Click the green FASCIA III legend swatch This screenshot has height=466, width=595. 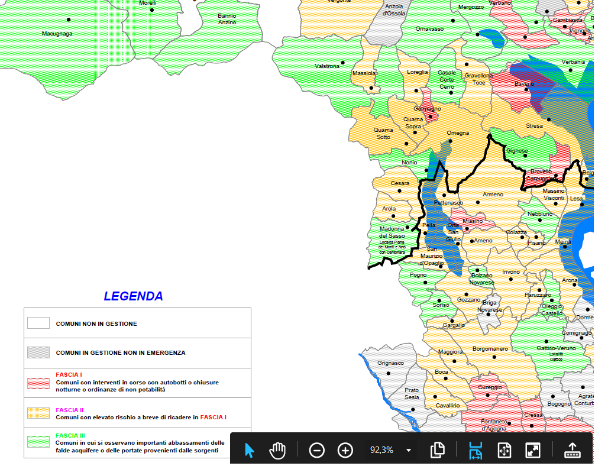tap(38, 441)
